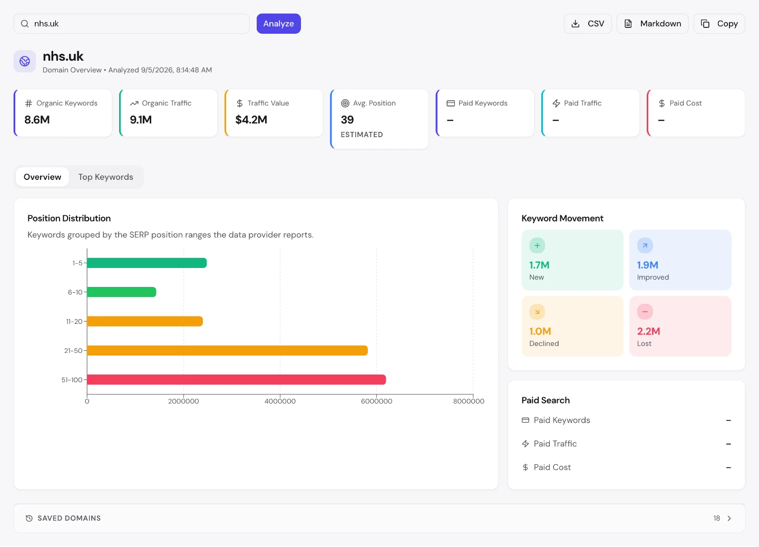759x547 pixels.
Task: Click the 1-5 position bar in chart
Action: tap(147, 263)
